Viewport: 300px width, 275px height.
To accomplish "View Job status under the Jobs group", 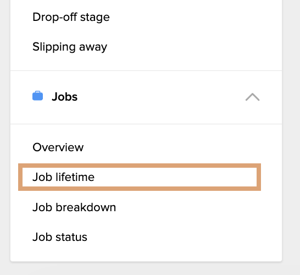I will click(x=60, y=237).
